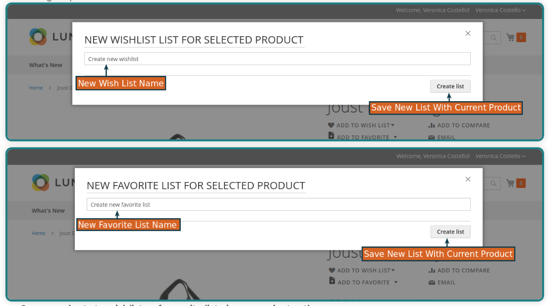Expand the bottom Veronica Costello account dropdown

pos(500,156)
